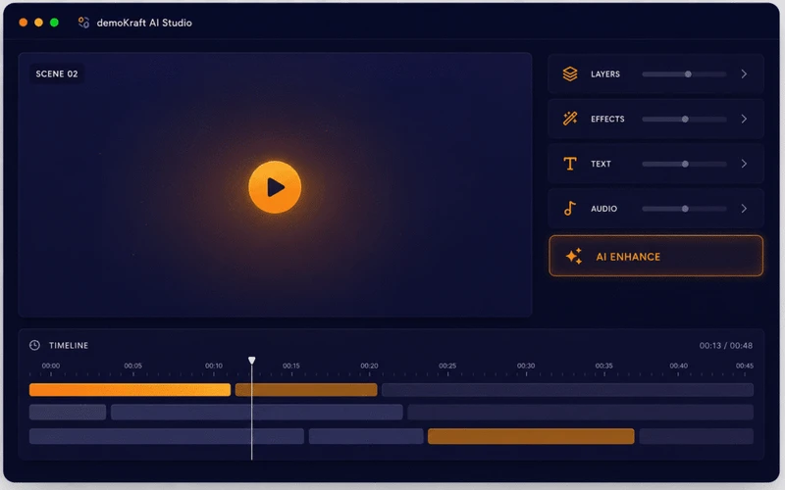Viewport: 785px width, 490px height.
Task: Click the TIMELINE heading
Action: [x=69, y=346]
